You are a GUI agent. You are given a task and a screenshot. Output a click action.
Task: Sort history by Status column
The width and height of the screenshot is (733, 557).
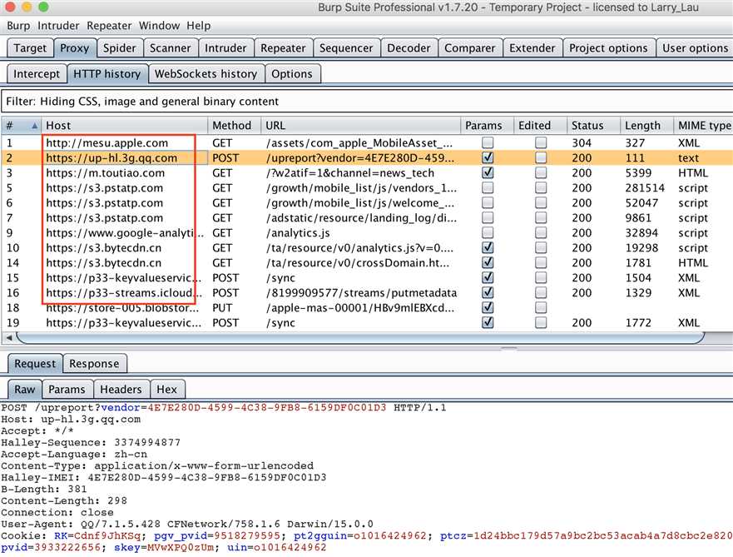tap(594, 126)
